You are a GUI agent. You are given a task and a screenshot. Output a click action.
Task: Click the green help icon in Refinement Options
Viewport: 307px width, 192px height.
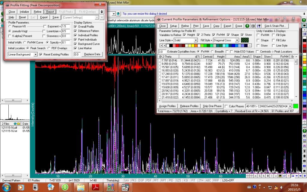tap(247, 26)
